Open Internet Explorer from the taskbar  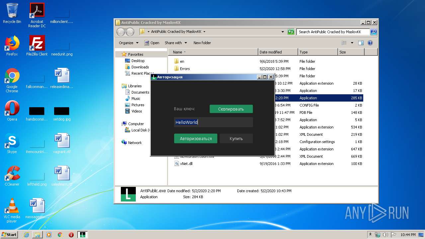[x=26, y=235]
